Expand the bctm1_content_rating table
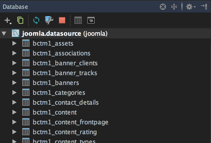This screenshot has width=211, height=143. tap(14, 132)
